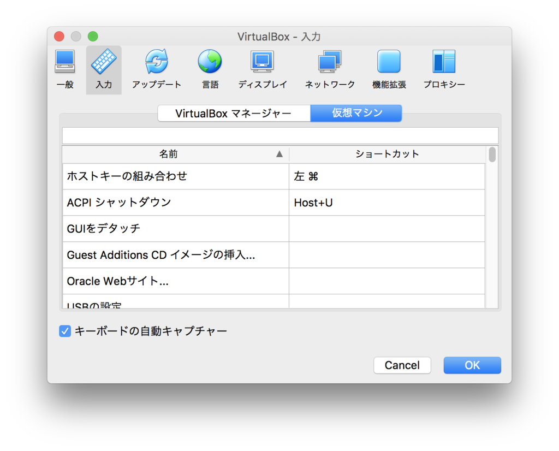Click the shortcut cell for Oracle Webサイト

[387, 281]
